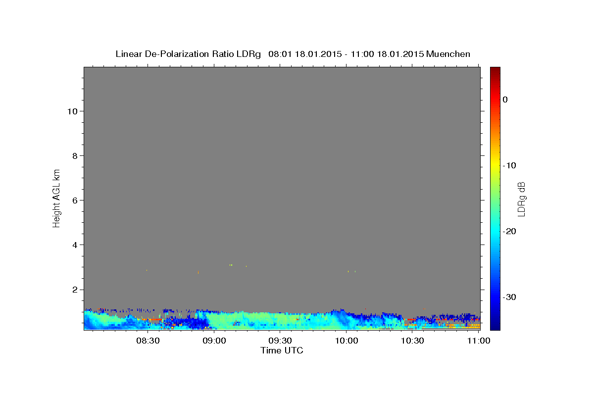Click the 'Muenchen' location in the title
This screenshot has height=396, width=594.
448,54
